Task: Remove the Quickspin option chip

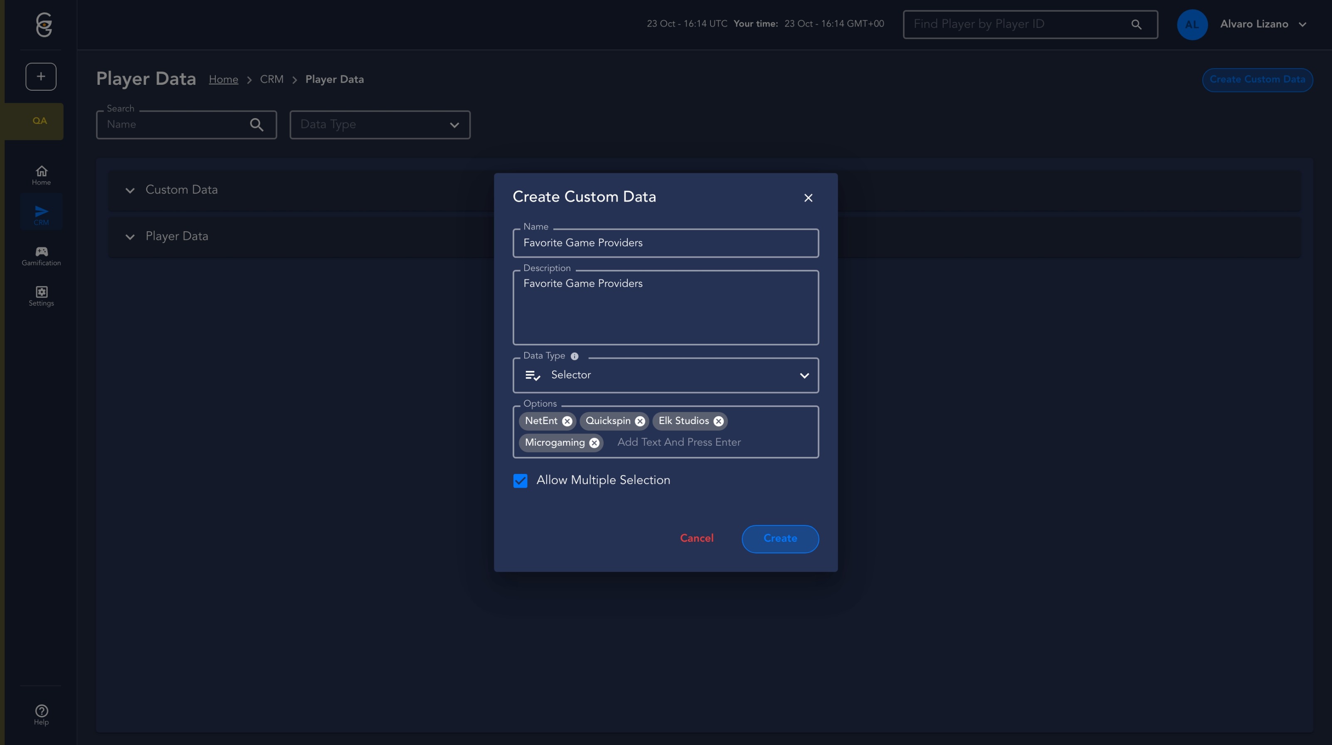Action: tap(640, 421)
